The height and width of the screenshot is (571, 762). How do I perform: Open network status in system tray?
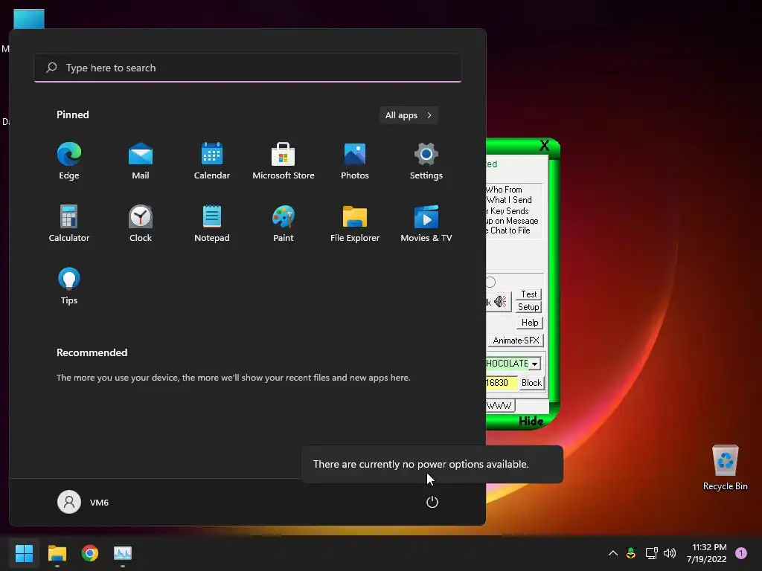click(651, 553)
